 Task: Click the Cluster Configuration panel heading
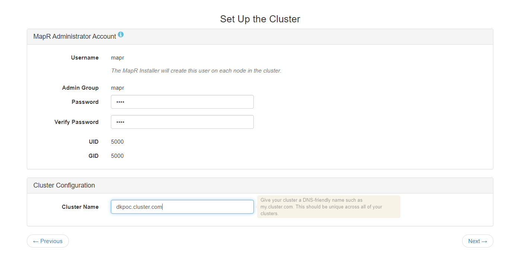point(64,185)
